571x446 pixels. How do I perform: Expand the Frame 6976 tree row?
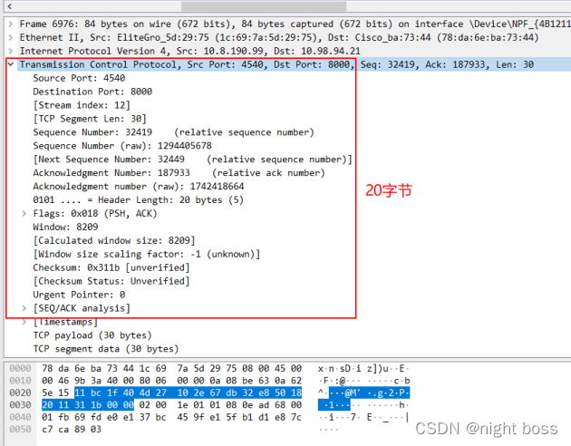pyautogui.click(x=11, y=24)
